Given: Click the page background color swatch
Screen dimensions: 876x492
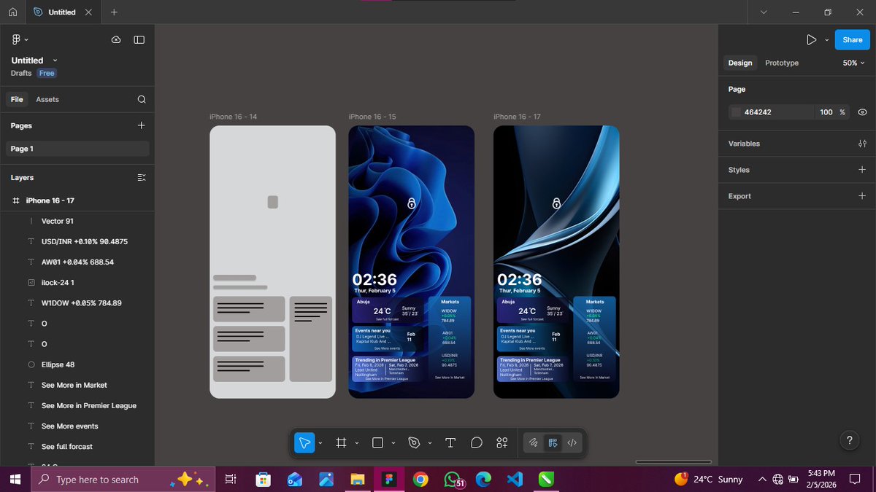Looking at the screenshot, I should pos(736,112).
